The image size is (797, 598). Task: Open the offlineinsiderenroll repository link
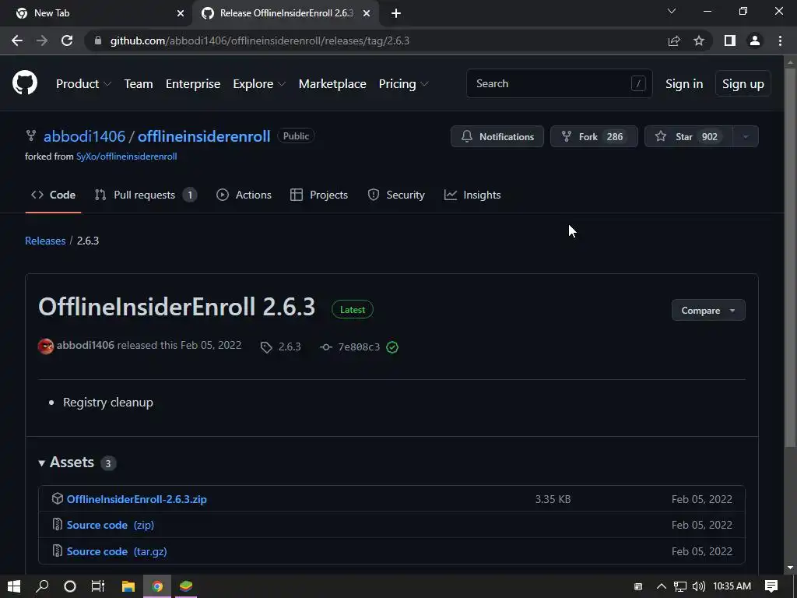point(204,136)
